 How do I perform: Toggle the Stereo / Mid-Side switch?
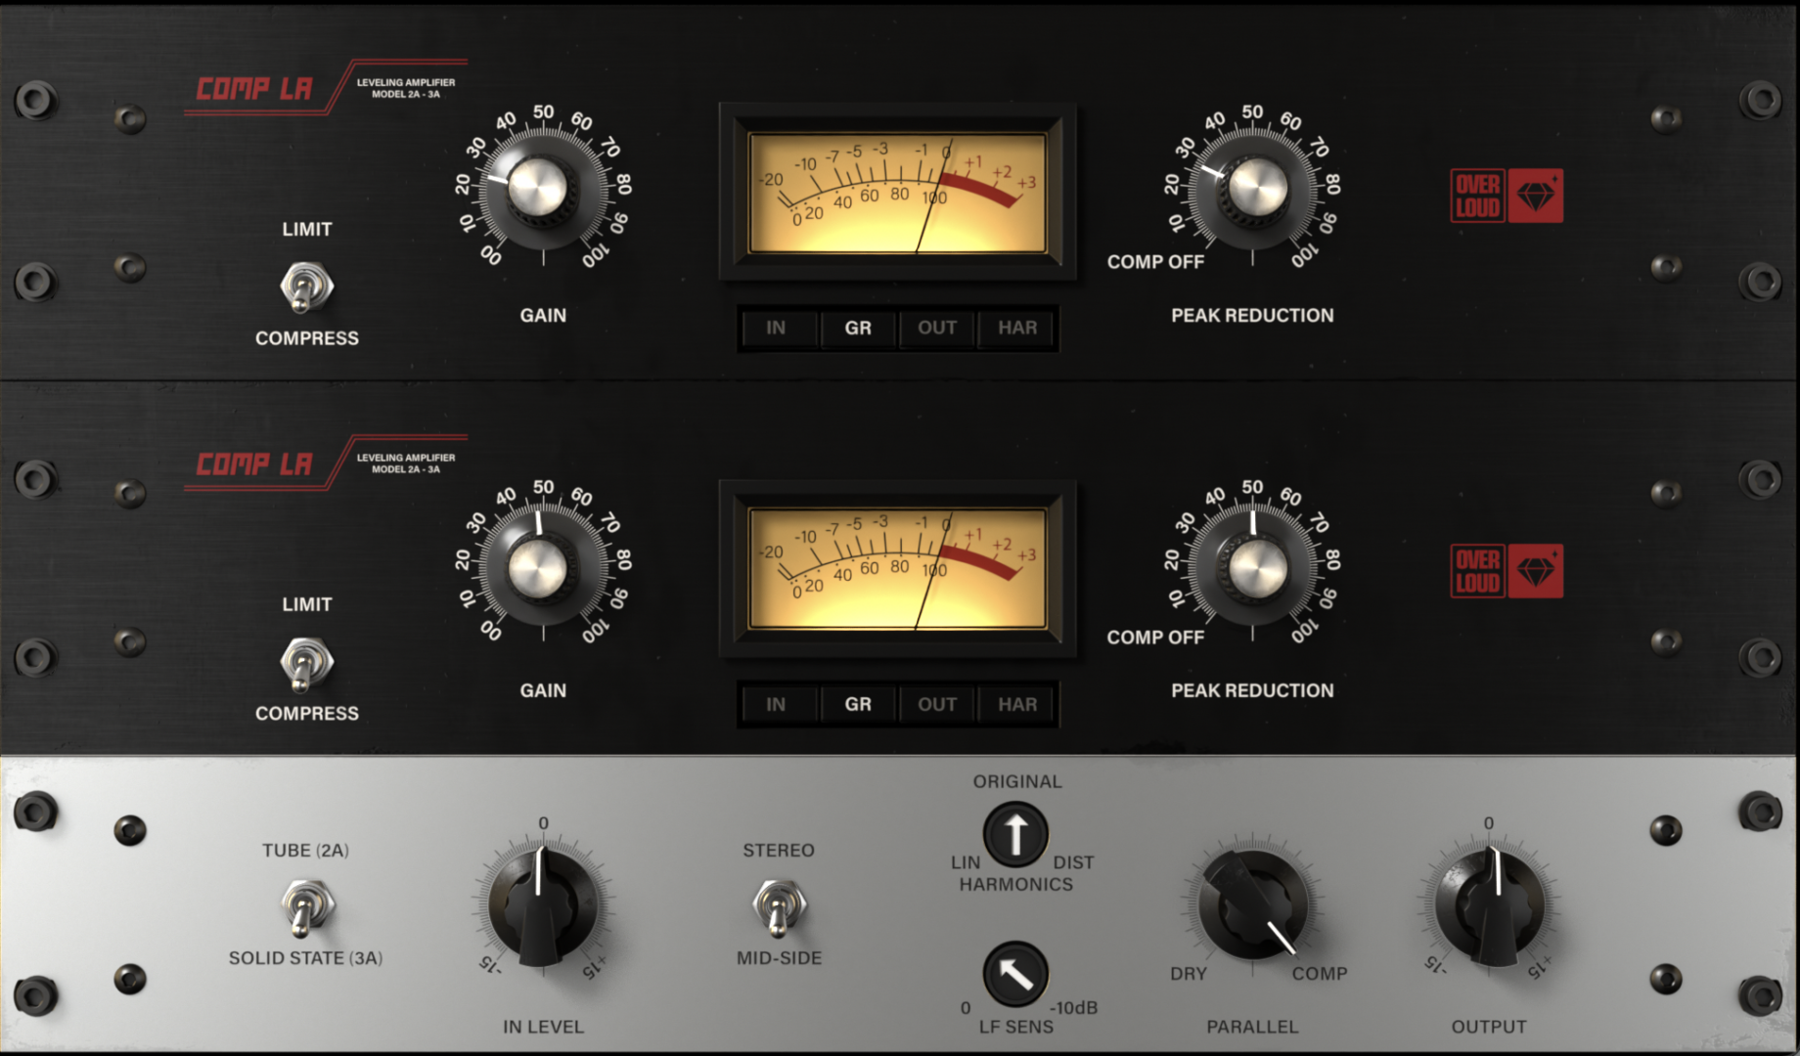(779, 906)
